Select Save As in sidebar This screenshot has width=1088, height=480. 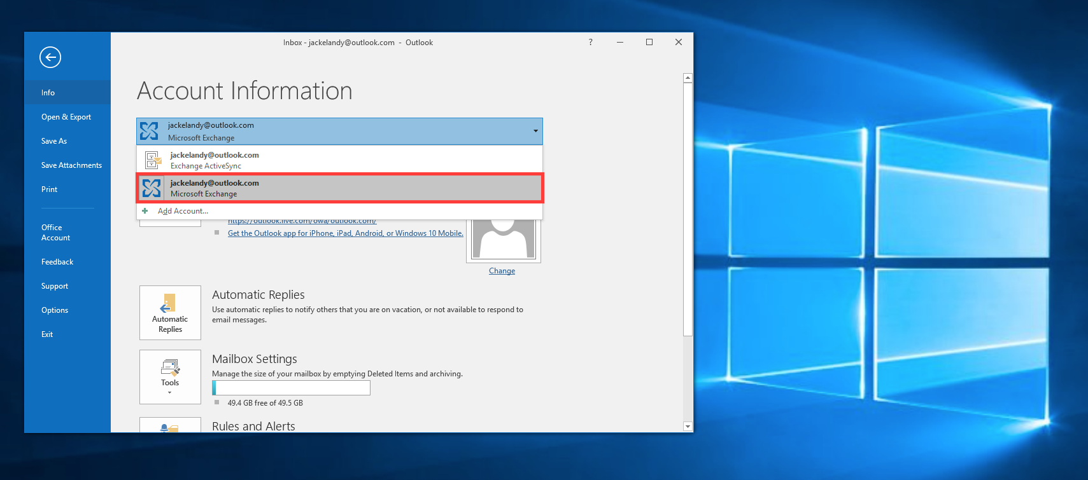pyautogui.click(x=67, y=141)
